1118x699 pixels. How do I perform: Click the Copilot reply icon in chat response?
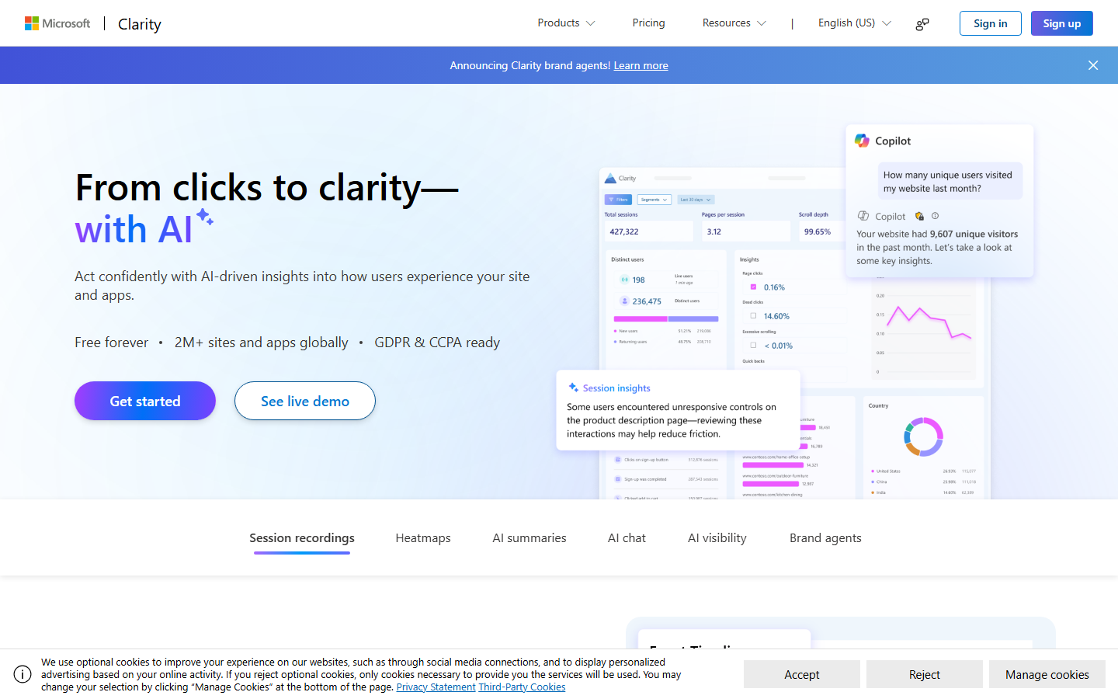click(863, 216)
